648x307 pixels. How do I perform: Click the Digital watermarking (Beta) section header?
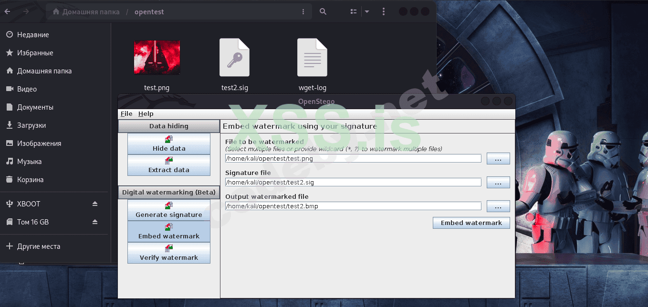coord(169,192)
